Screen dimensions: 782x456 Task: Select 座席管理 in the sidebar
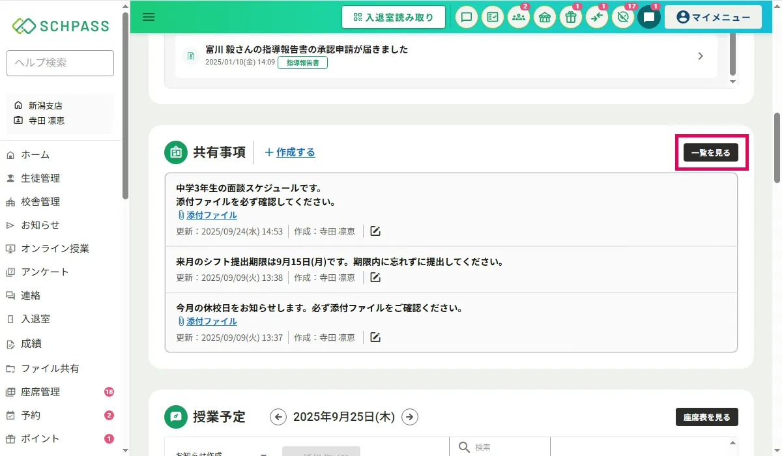pos(40,392)
